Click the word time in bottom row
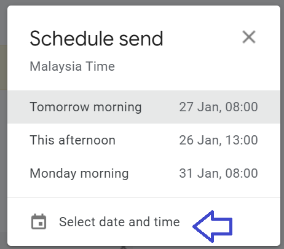This screenshot has width=284, height=249. pos(167,222)
